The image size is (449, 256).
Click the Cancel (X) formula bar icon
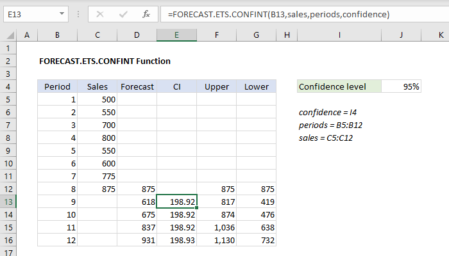click(100, 14)
